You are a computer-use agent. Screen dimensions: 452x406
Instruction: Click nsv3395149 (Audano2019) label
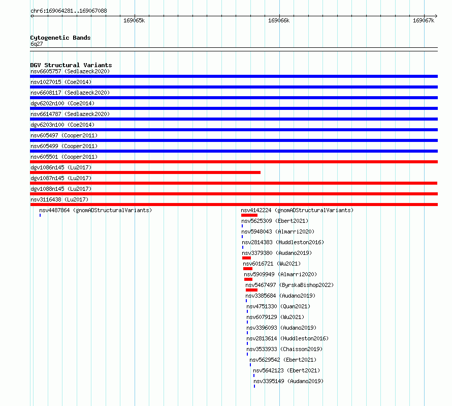(288, 381)
